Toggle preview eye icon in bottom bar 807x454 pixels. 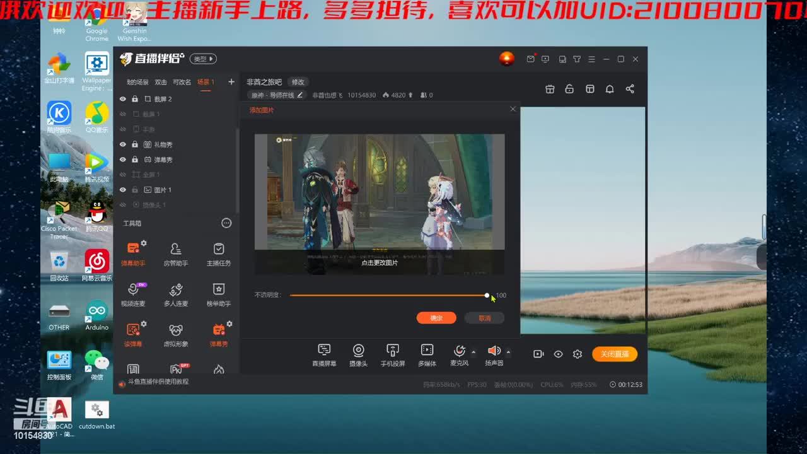(x=558, y=354)
